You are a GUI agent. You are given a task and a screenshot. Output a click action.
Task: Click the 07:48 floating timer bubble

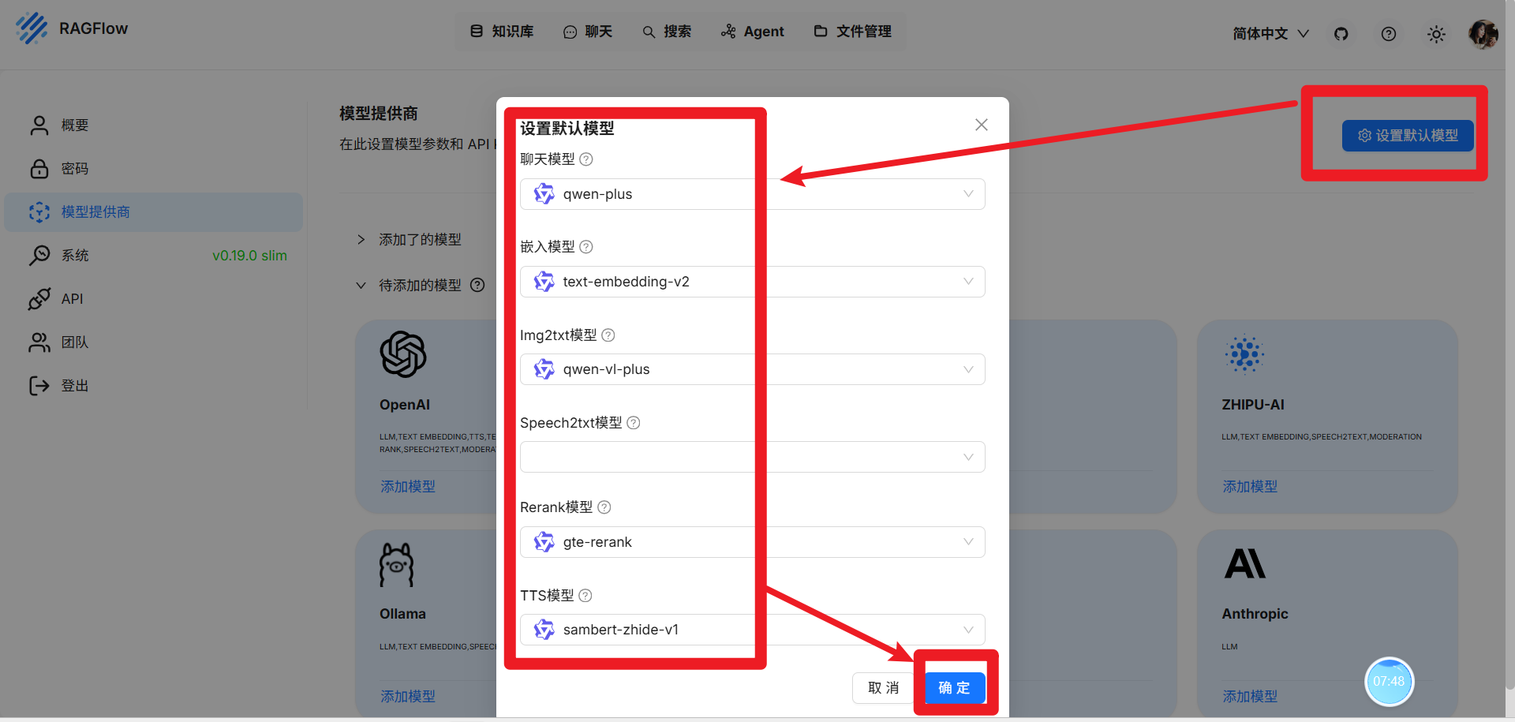tap(1389, 682)
